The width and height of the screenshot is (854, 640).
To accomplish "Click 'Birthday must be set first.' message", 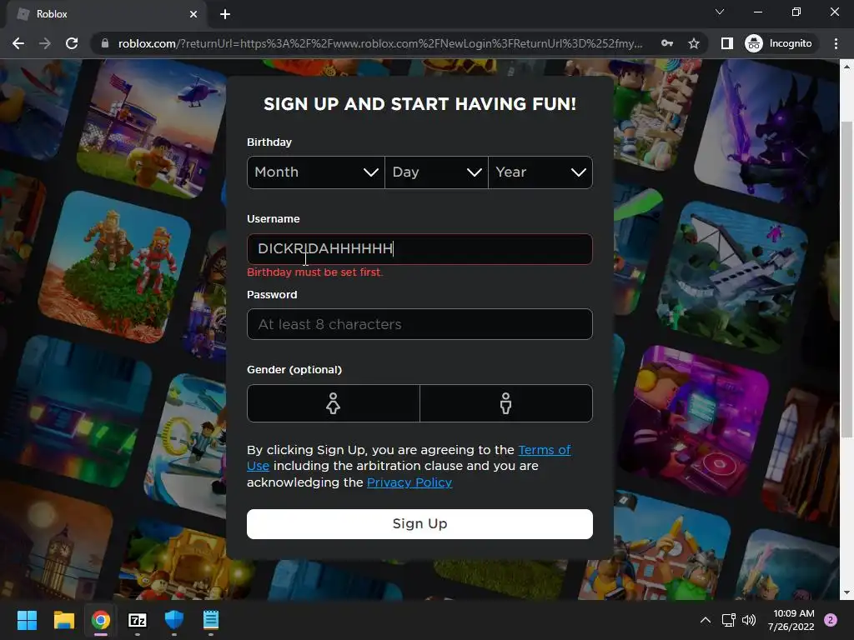I will point(314,272).
